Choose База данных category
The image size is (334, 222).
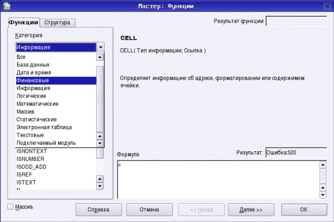point(56,65)
